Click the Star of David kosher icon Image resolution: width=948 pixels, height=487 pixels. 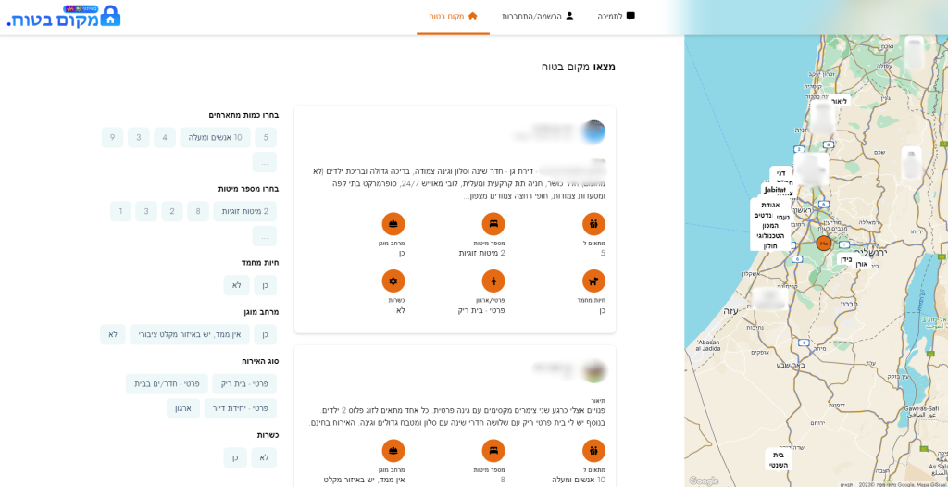[393, 281]
